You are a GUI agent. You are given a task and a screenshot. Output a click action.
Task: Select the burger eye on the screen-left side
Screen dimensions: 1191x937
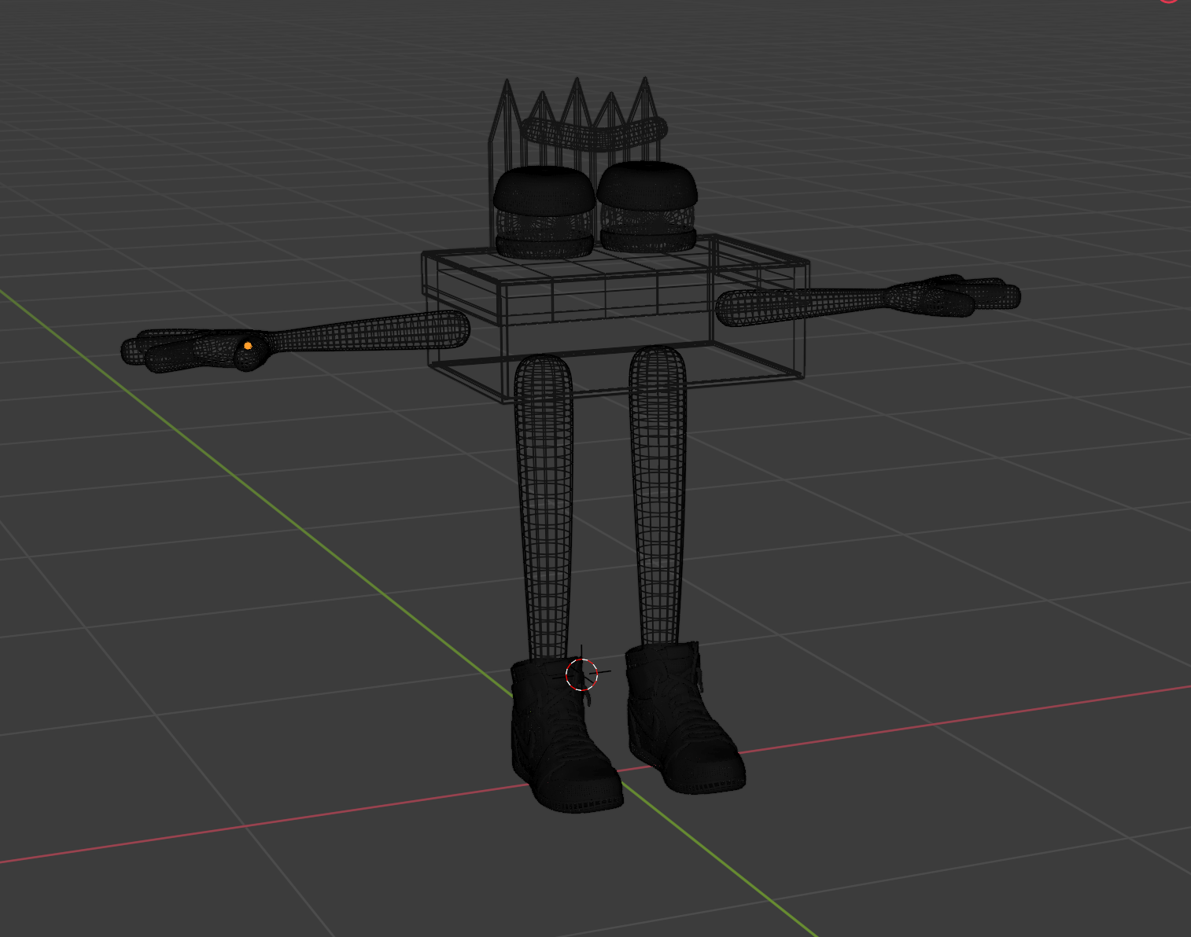[544, 212]
